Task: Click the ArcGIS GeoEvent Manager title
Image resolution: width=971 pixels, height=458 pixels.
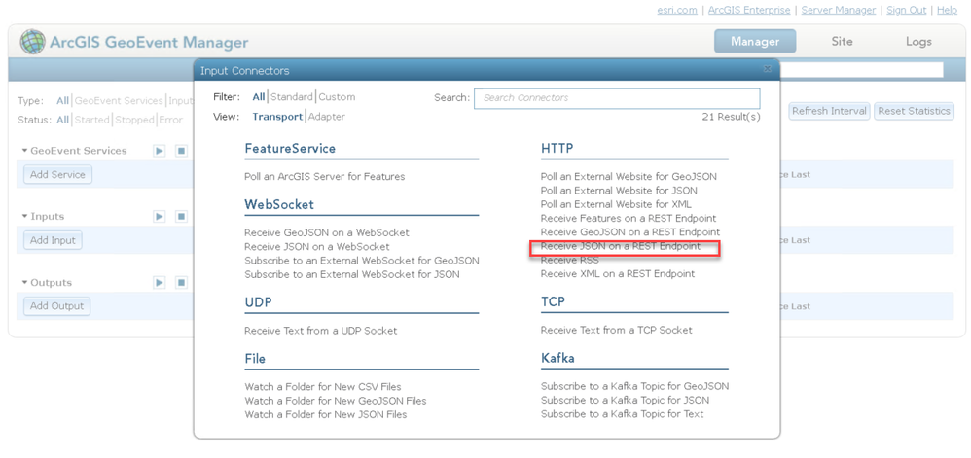Action: click(x=149, y=43)
